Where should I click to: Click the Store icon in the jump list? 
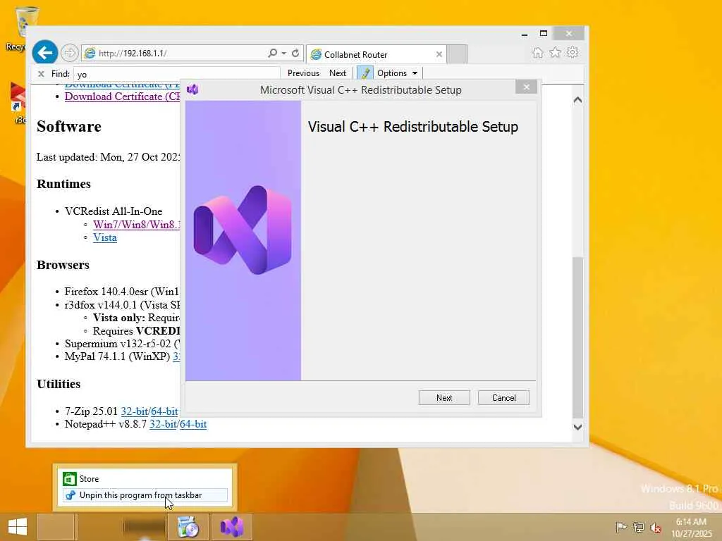click(70, 479)
